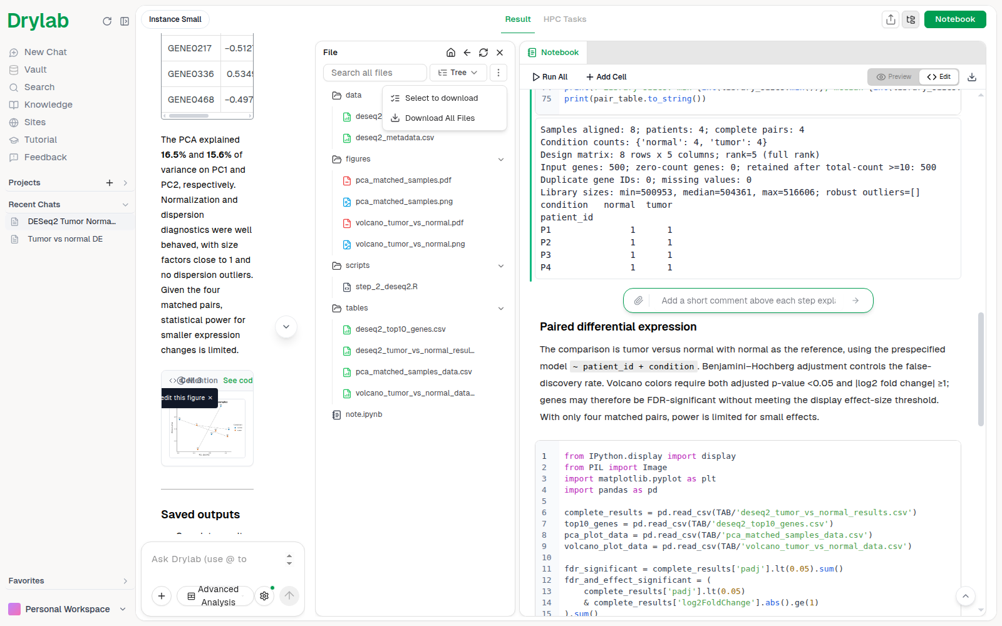Expand the Favorites section
The image size is (1002, 626).
click(x=125, y=581)
